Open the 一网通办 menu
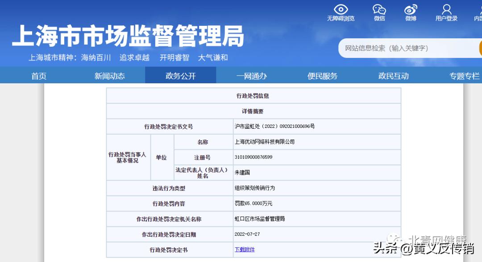Viewport: 482px width, 262px height. click(251, 75)
